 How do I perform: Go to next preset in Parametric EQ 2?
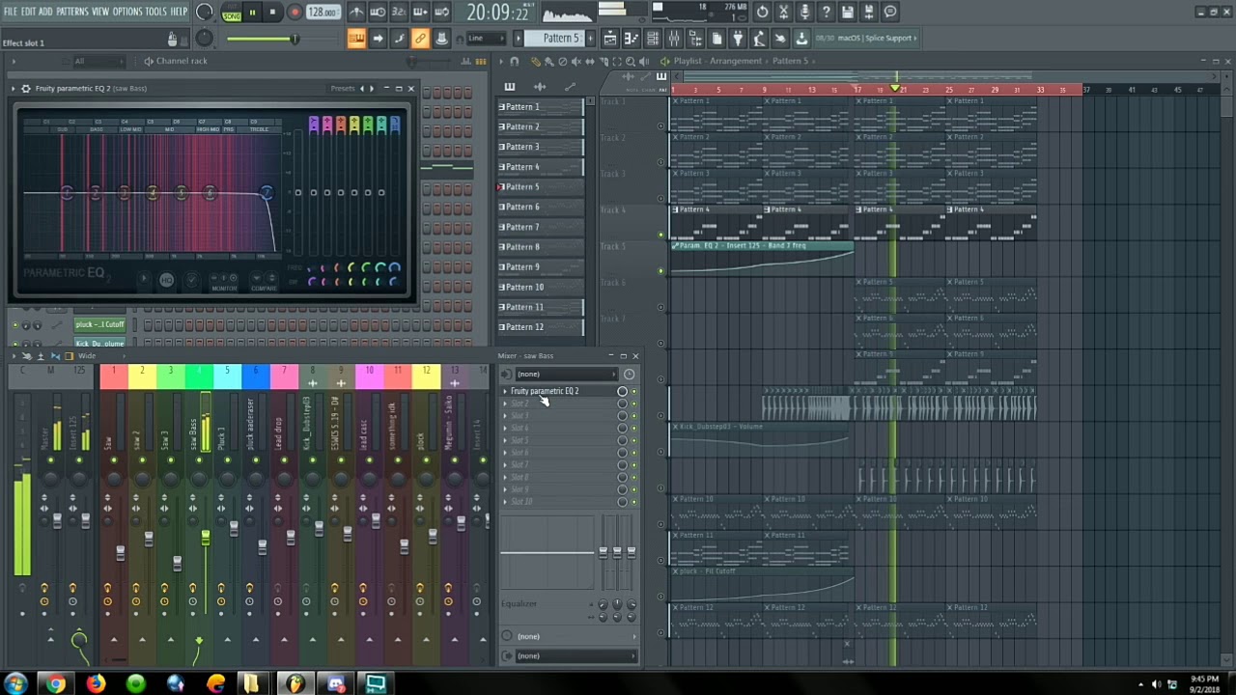[x=372, y=89]
